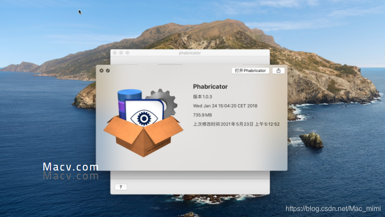This screenshot has width=385, height=217.
Task: Click the Phabricator box app icon
Action: tap(143, 123)
